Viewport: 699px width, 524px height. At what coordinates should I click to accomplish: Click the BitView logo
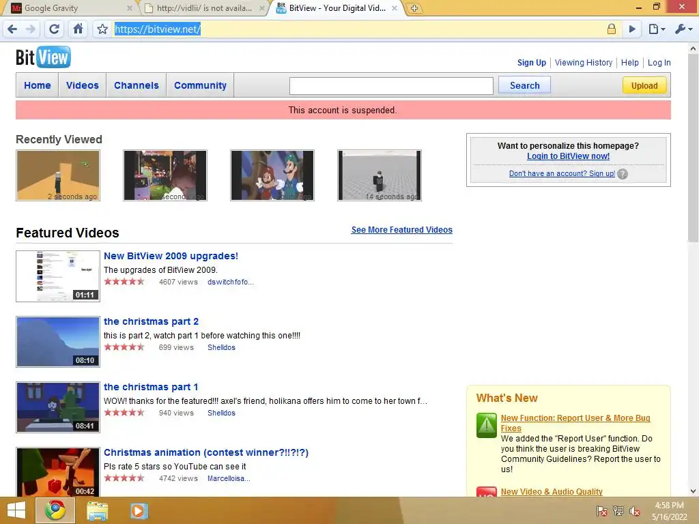(x=43, y=57)
